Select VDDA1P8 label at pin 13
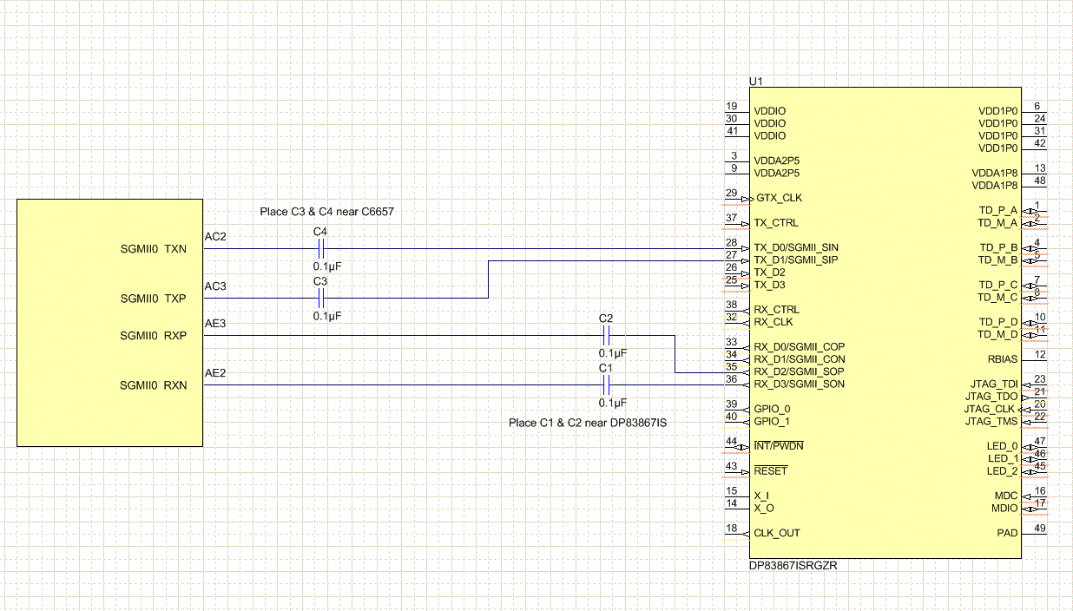The width and height of the screenshot is (1073, 611). point(994,173)
